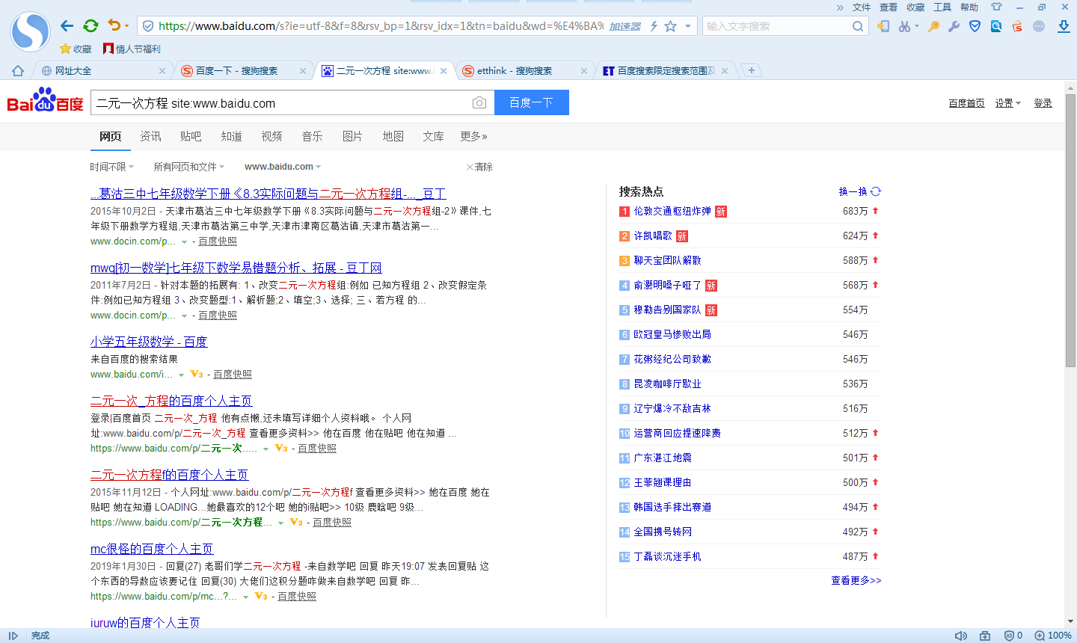The width and height of the screenshot is (1077, 643).
Task: Click the refresh icon beside 换一换
Action: coord(876,191)
